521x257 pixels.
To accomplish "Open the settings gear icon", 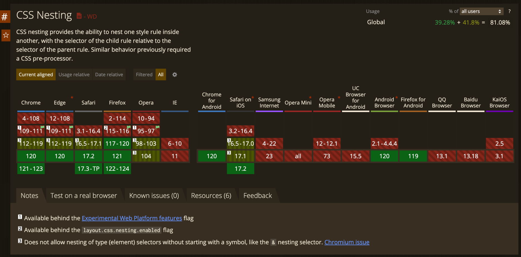I will pos(175,75).
